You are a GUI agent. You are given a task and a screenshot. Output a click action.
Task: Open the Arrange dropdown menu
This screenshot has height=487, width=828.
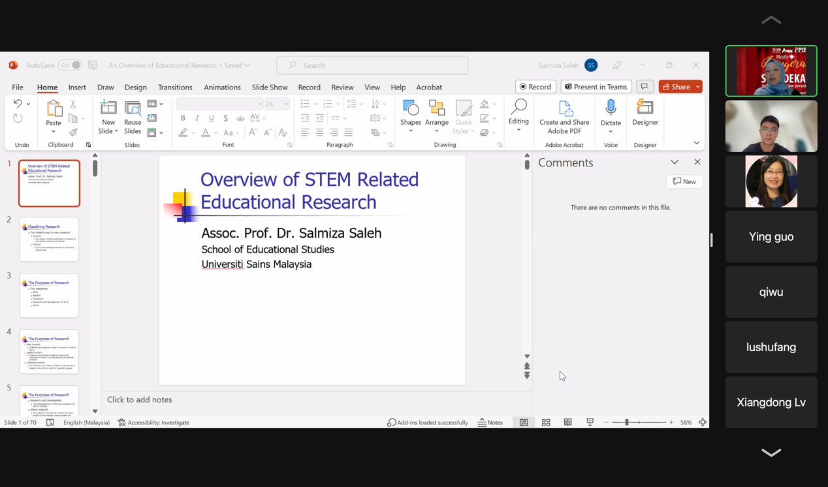coord(436,131)
